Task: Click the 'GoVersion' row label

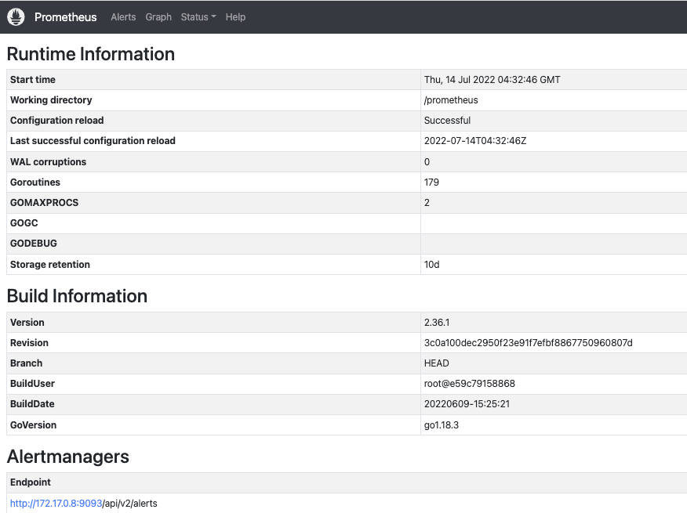Action: pos(33,425)
